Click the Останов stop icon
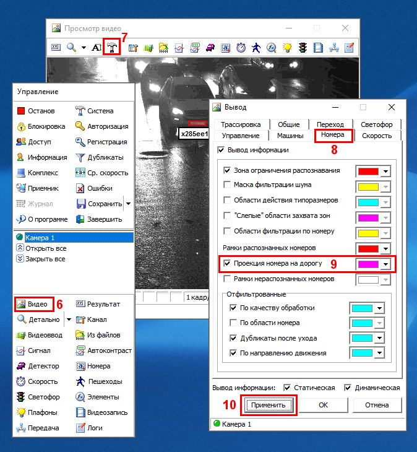417x452 pixels. point(21,111)
